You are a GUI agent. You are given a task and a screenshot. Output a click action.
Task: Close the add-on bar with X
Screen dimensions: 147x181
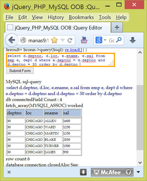click(9, 172)
